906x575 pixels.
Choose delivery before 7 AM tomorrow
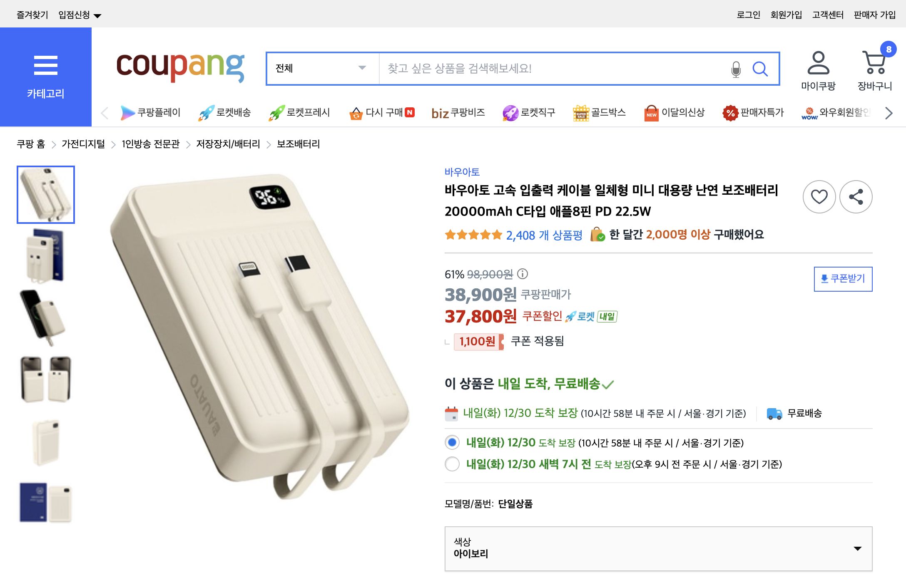tap(452, 464)
